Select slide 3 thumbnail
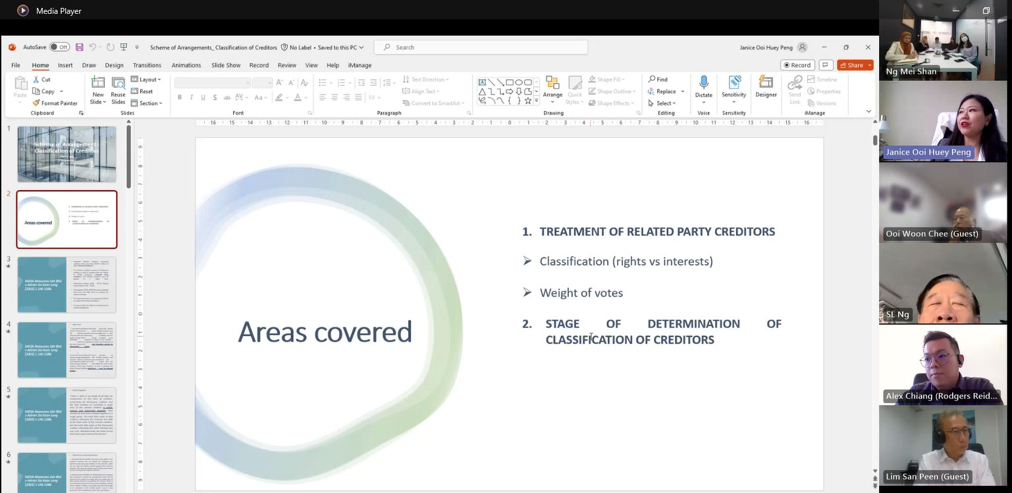1012x493 pixels. pyautogui.click(x=67, y=285)
